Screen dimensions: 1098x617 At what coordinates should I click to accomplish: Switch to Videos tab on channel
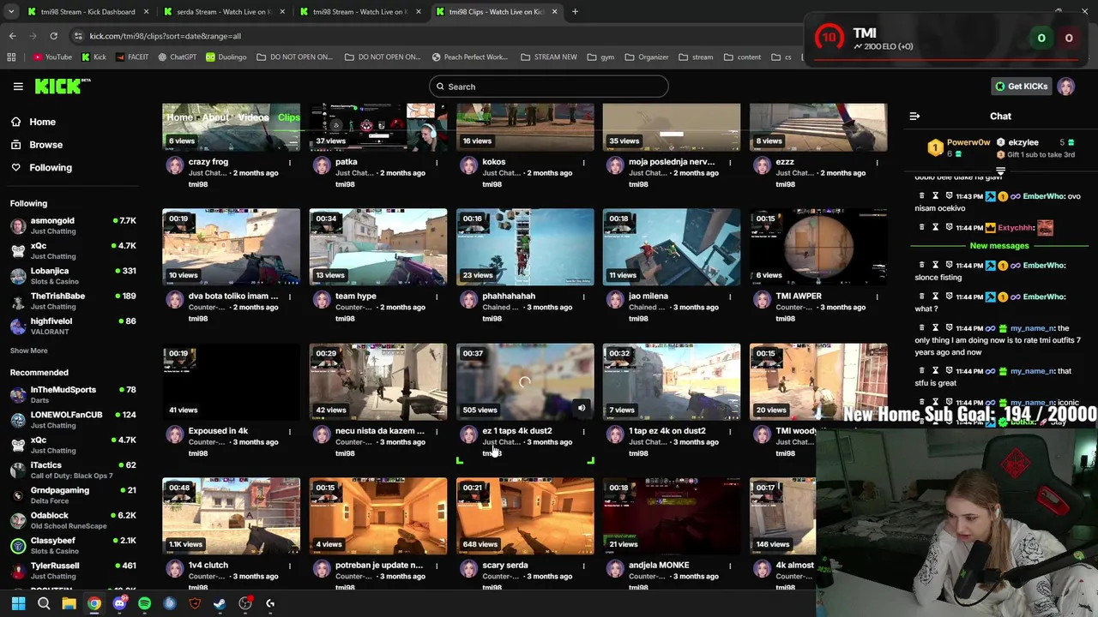pos(253,117)
